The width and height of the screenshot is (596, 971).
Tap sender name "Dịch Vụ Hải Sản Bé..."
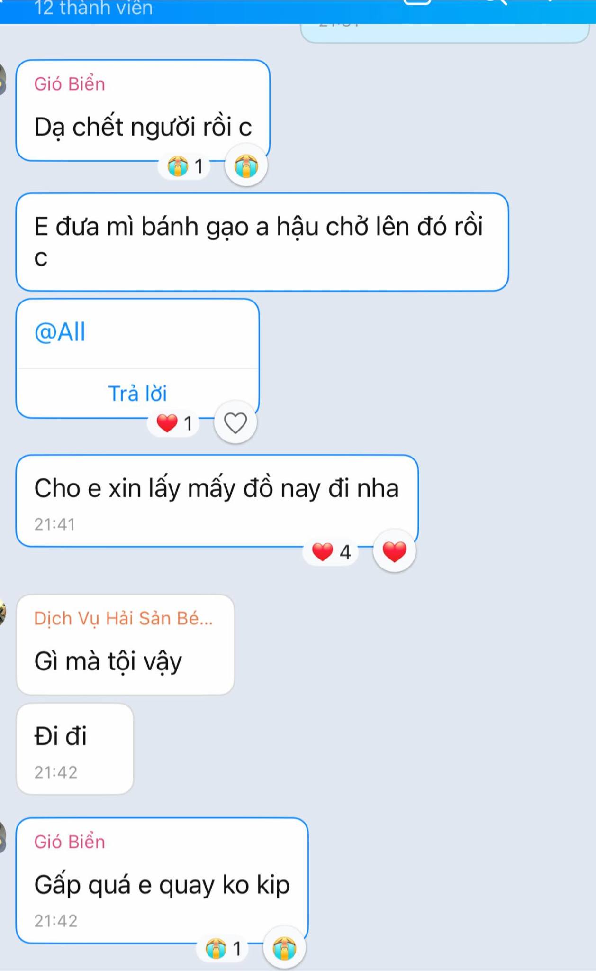click(124, 618)
